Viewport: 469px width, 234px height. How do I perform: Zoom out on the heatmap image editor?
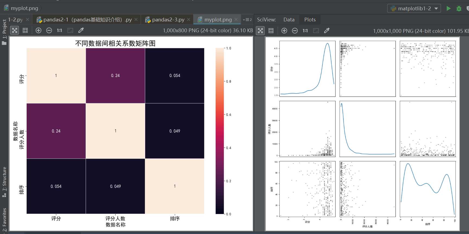coord(49,30)
